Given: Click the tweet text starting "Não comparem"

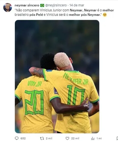Looking at the screenshot, I should point(64,12).
